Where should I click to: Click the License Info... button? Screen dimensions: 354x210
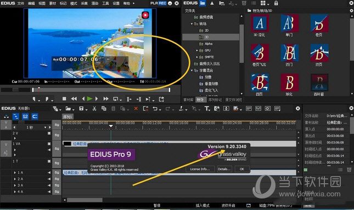click(200, 169)
